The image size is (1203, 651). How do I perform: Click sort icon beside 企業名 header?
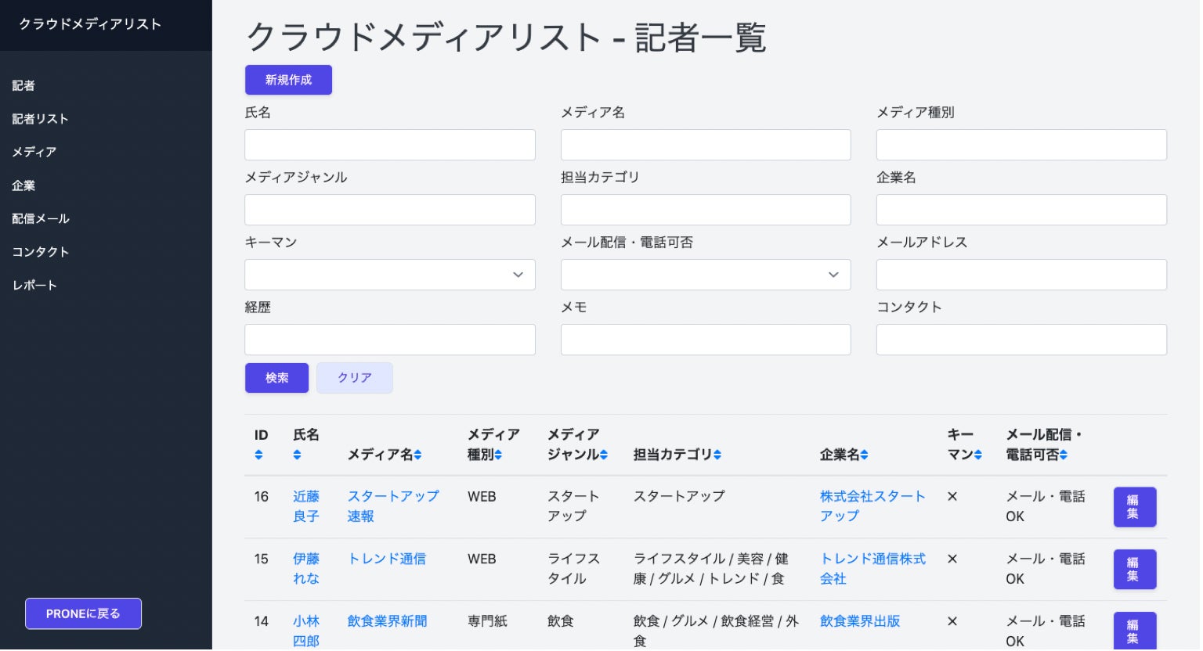pos(864,455)
